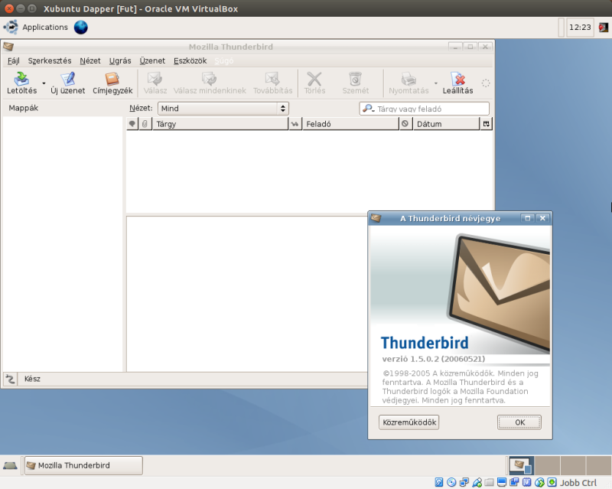Sort by the junk status column icon
612x489 pixels.
pyautogui.click(x=405, y=124)
